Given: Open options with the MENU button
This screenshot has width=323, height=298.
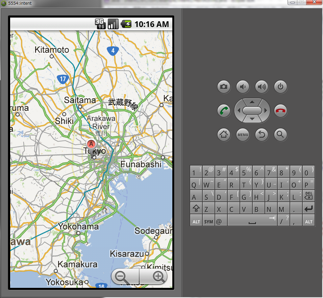Looking at the screenshot, I should click(243, 134).
